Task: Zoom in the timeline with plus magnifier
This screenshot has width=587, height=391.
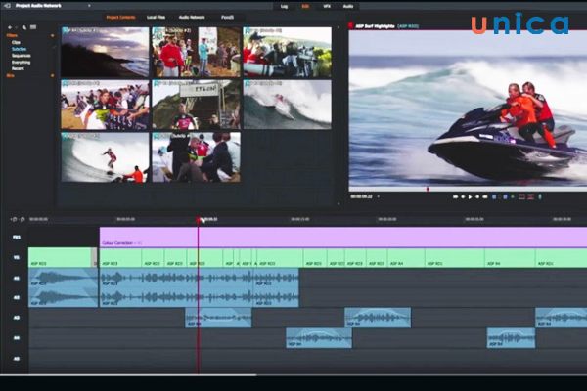Action: pyautogui.click(x=14, y=219)
